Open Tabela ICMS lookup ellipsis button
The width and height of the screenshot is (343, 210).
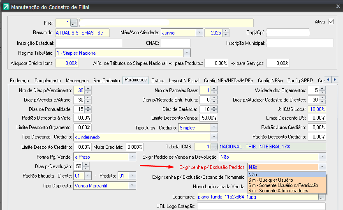(214, 147)
